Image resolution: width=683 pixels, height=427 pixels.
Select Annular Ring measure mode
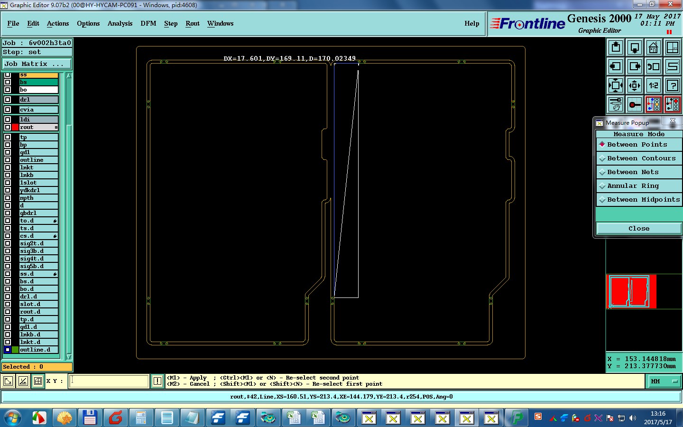pyautogui.click(x=639, y=186)
